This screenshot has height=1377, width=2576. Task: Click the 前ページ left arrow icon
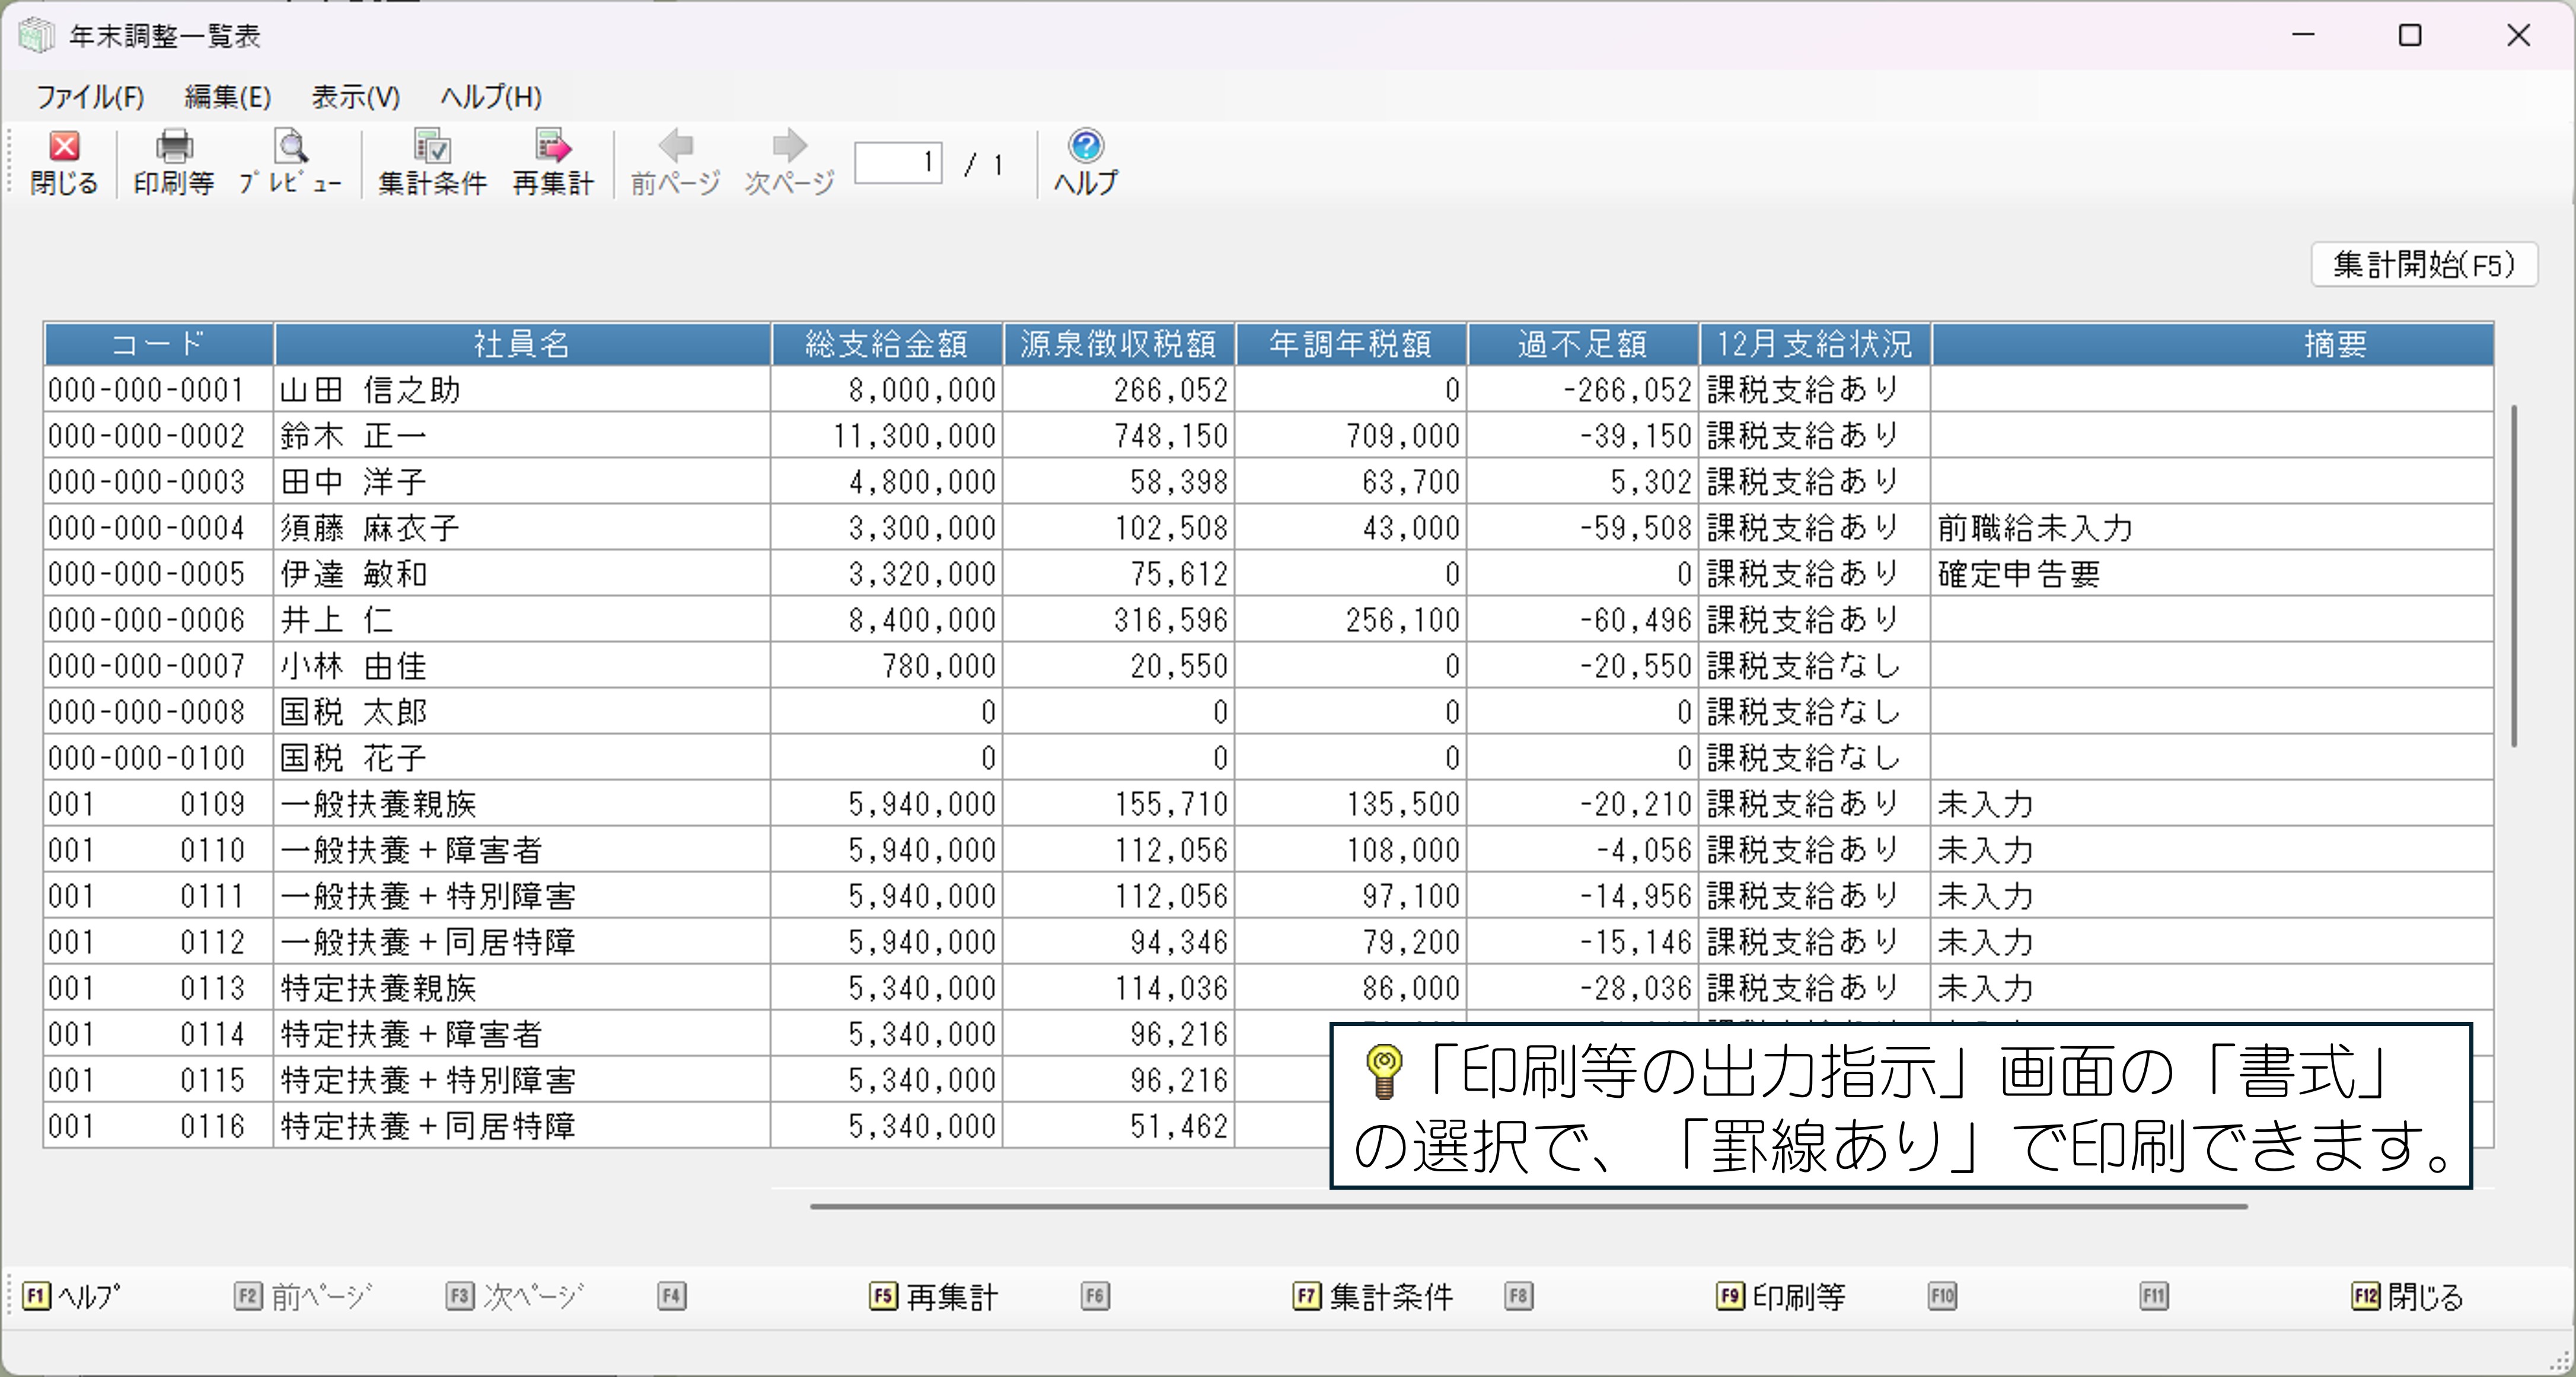[x=676, y=147]
